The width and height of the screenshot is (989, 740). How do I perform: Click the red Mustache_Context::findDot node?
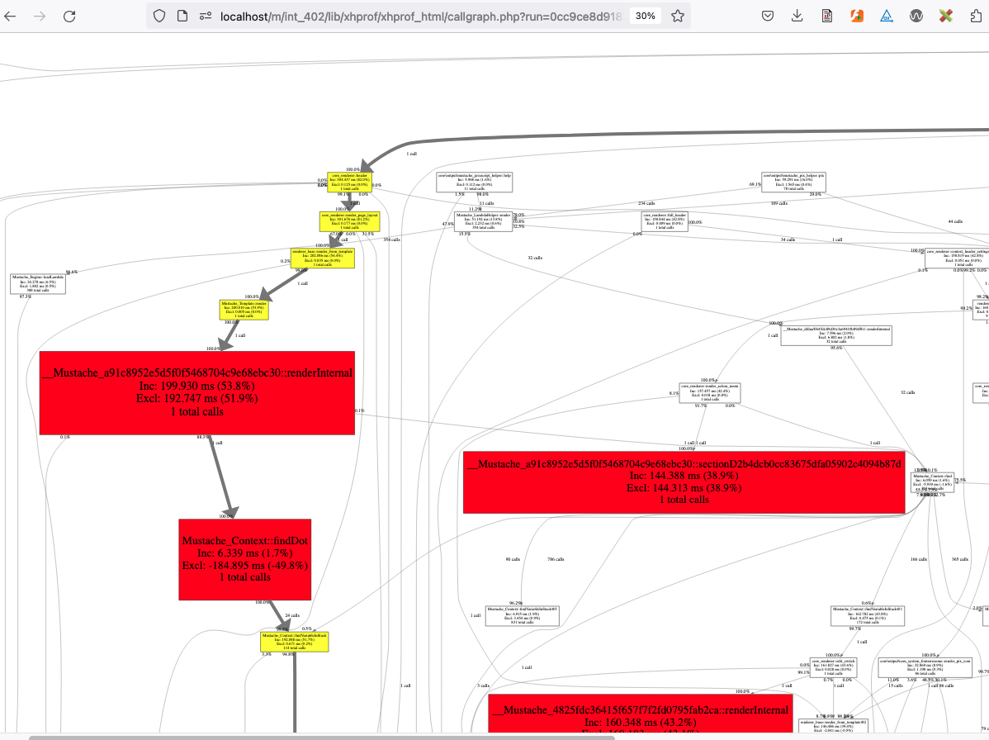coord(244,560)
